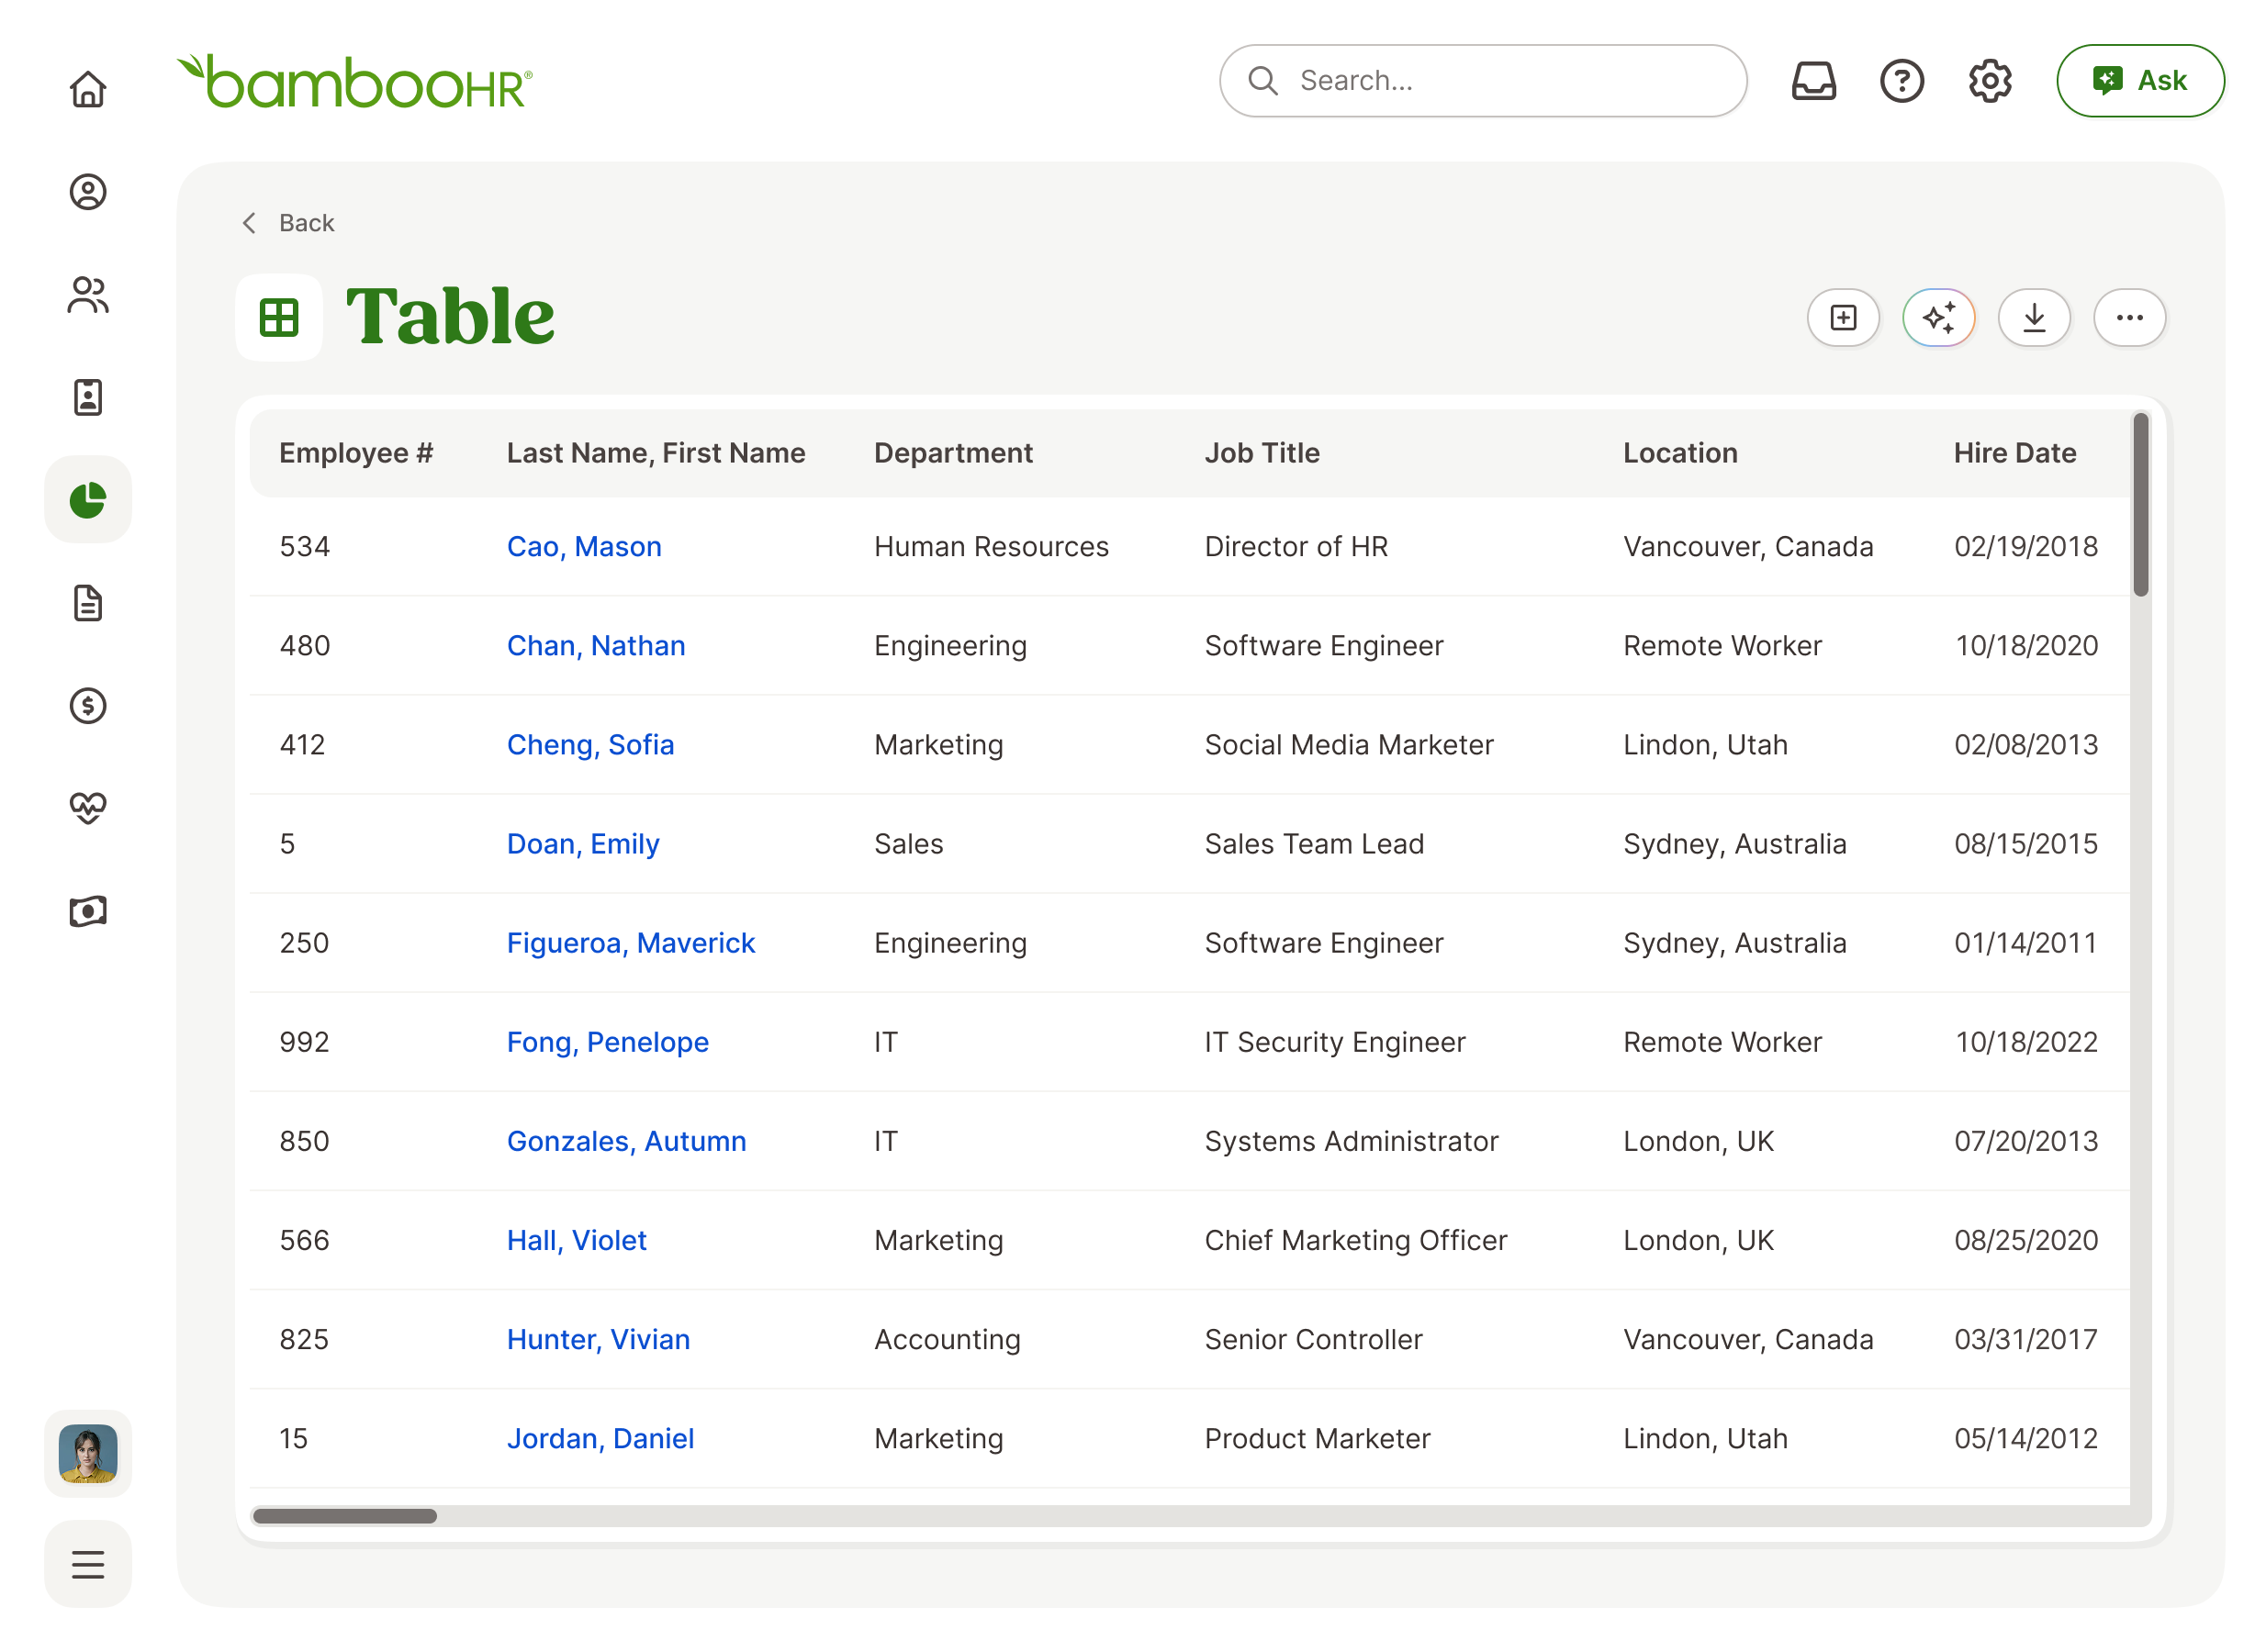Sort by Department column header
2255x1652 pixels.
[x=952, y=453]
